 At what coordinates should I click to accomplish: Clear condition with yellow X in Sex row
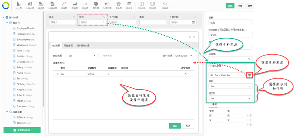click(x=185, y=74)
